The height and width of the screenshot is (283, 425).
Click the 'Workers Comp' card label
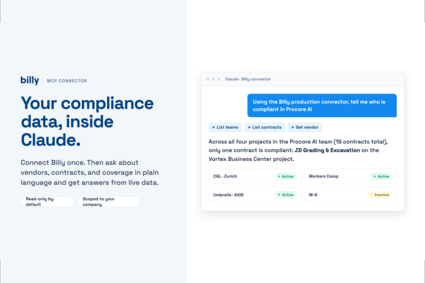(x=323, y=176)
